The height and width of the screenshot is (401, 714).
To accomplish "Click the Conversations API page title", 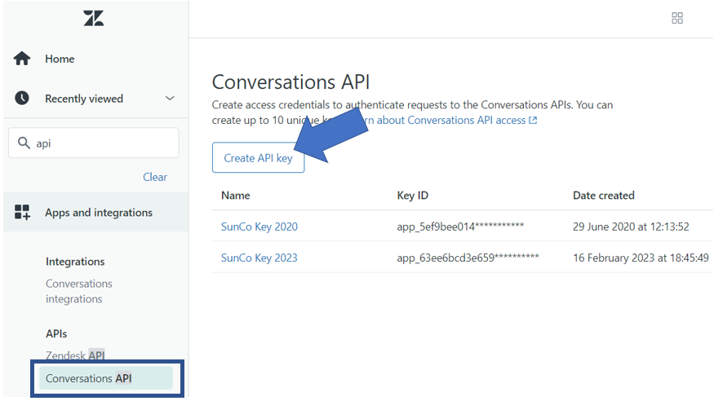I will (x=290, y=82).
